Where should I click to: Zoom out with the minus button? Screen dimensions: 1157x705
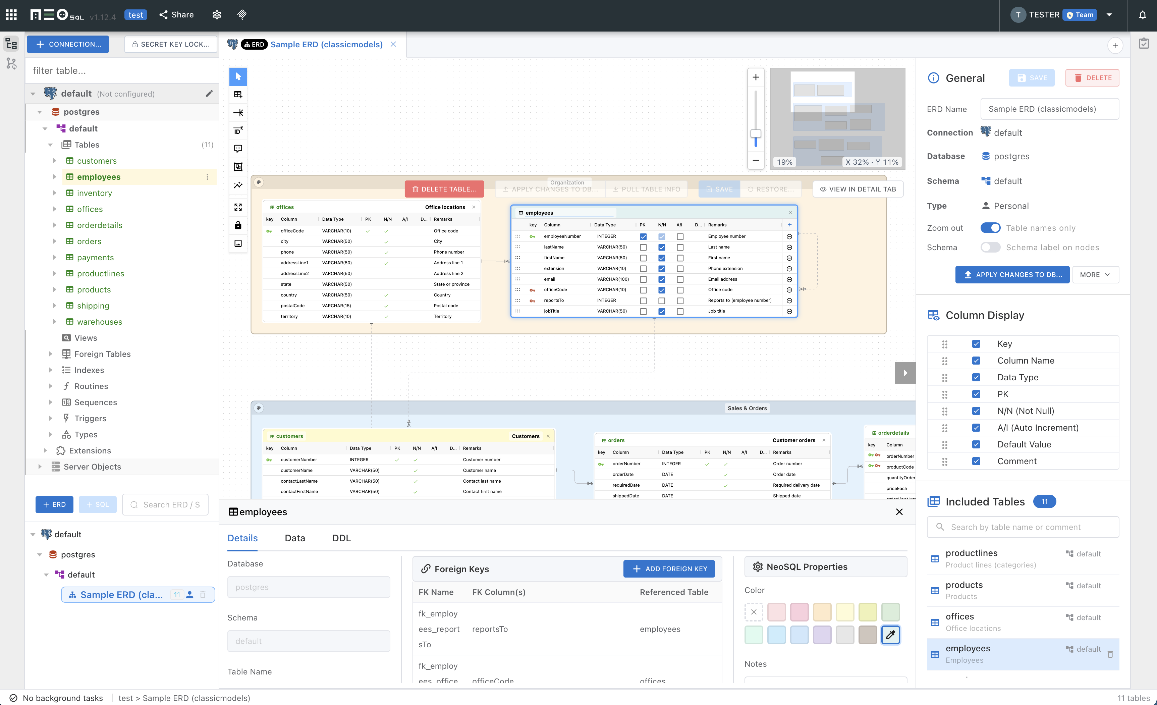(x=756, y=160)
